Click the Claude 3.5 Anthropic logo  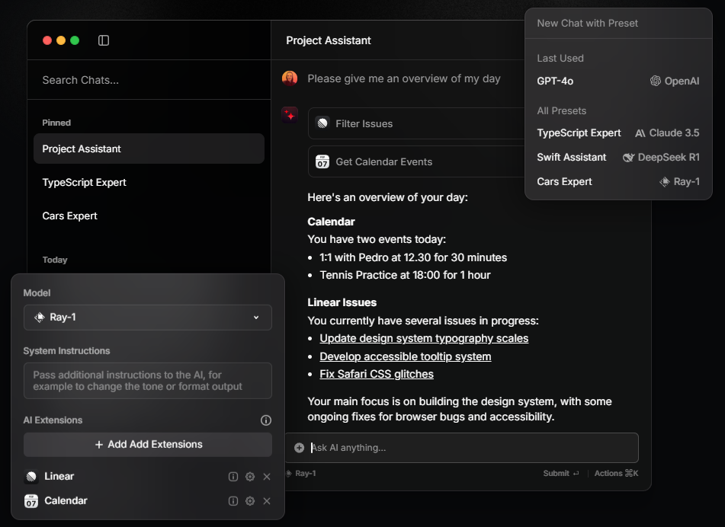click(x=640, y=133)
